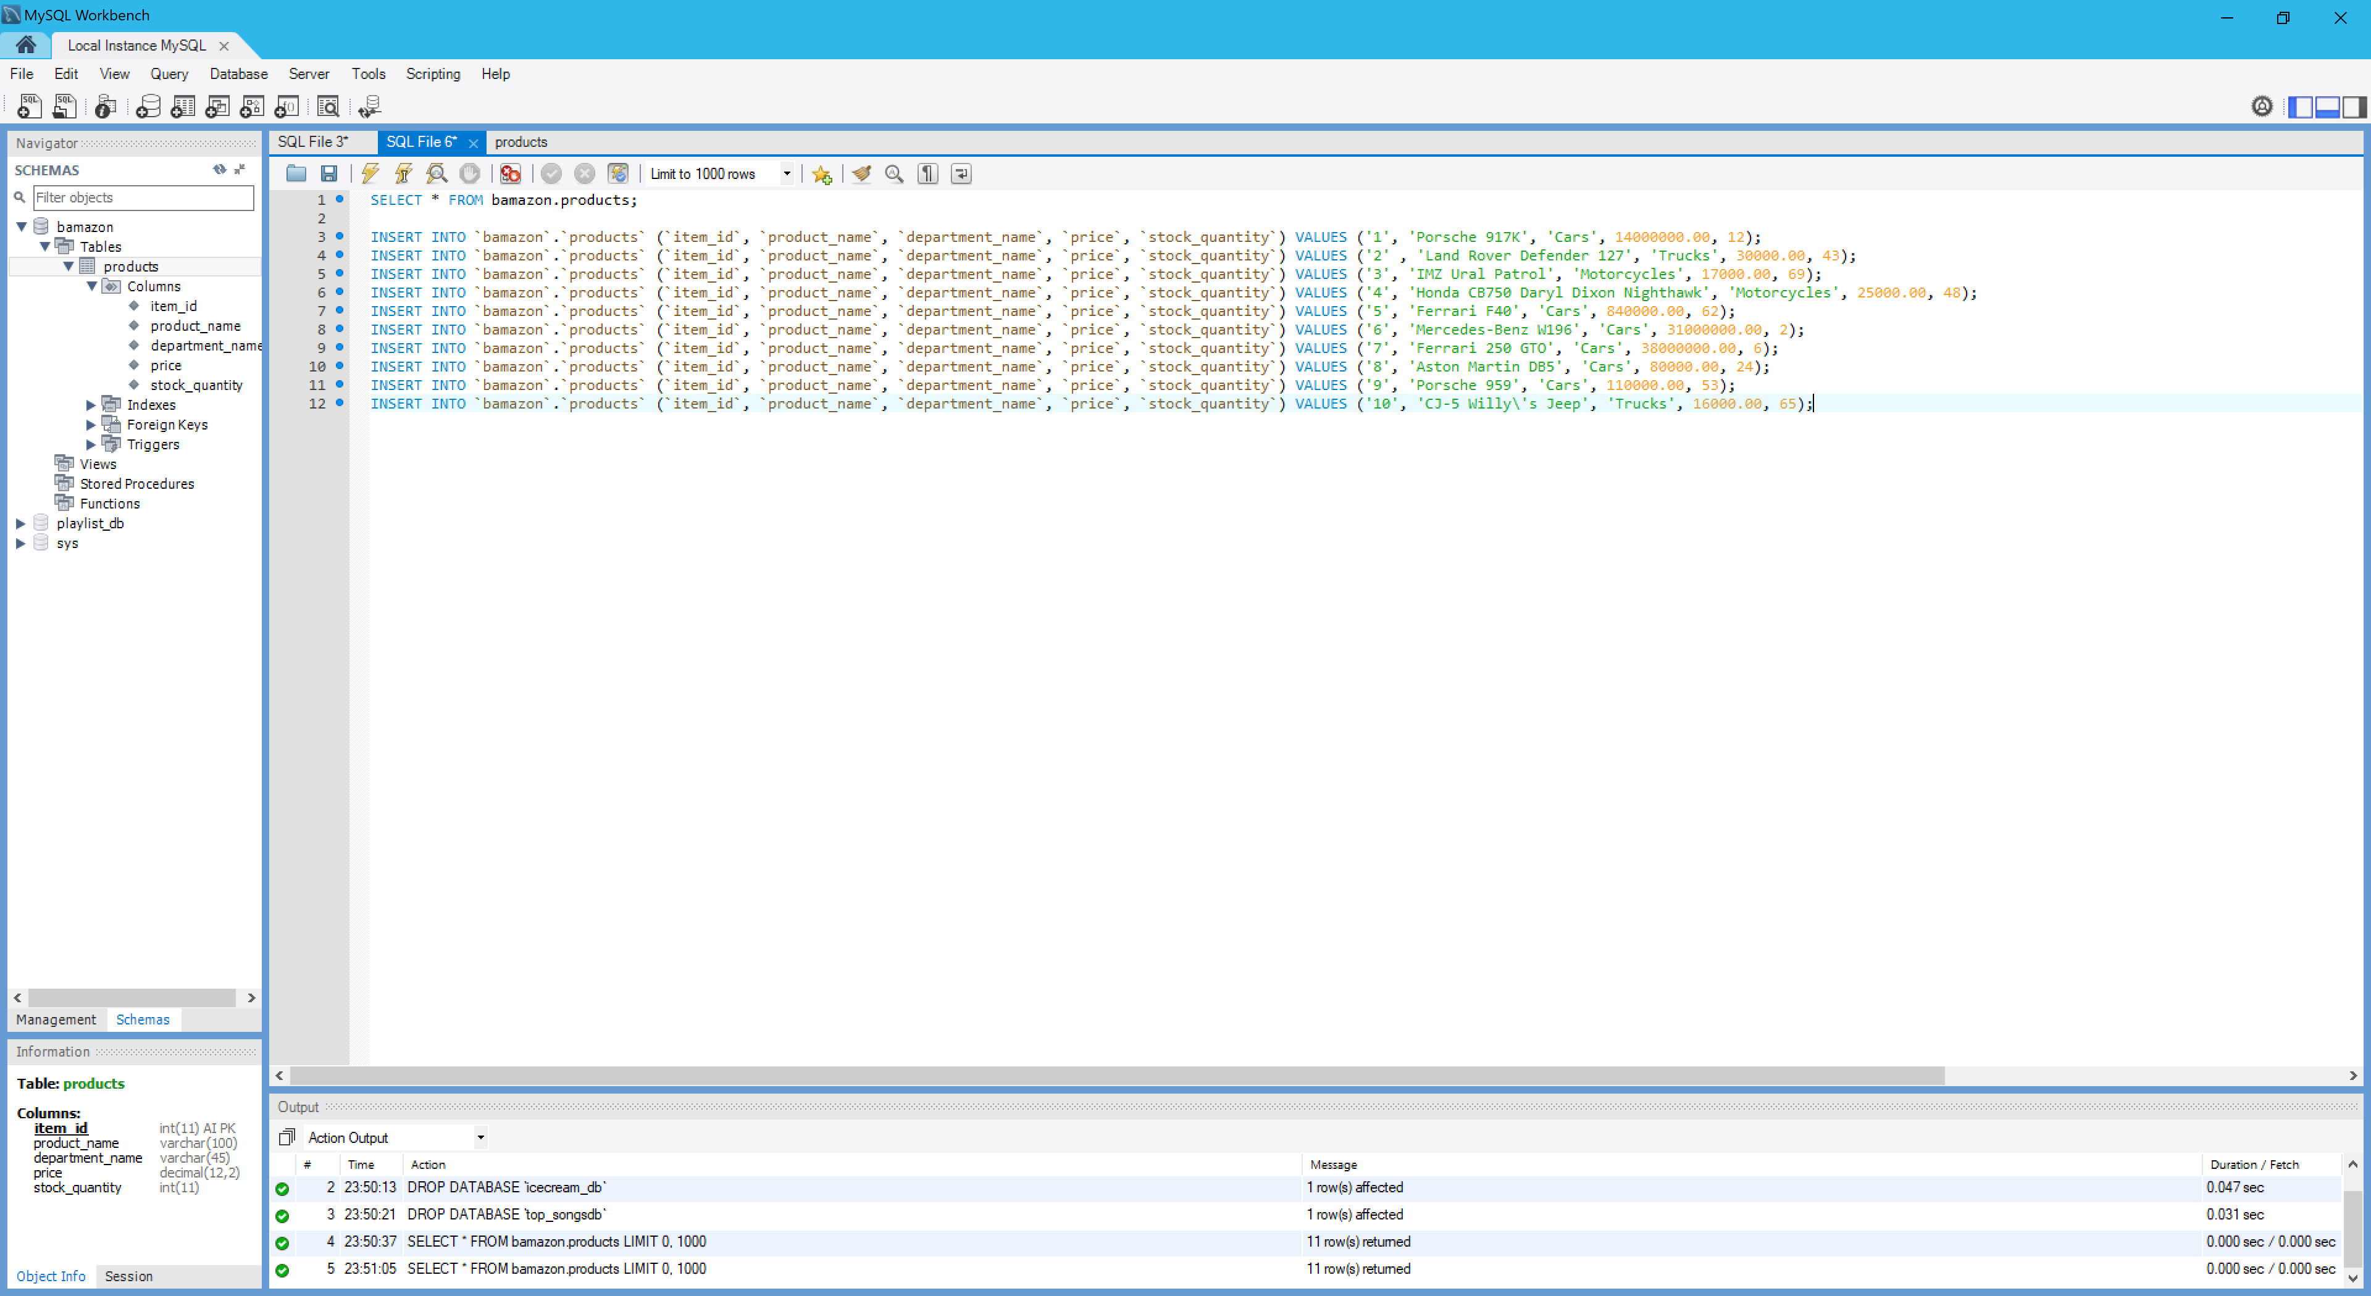Switch to the Session tab
Screen dimensions: 2371x1296
point(129,1276)
